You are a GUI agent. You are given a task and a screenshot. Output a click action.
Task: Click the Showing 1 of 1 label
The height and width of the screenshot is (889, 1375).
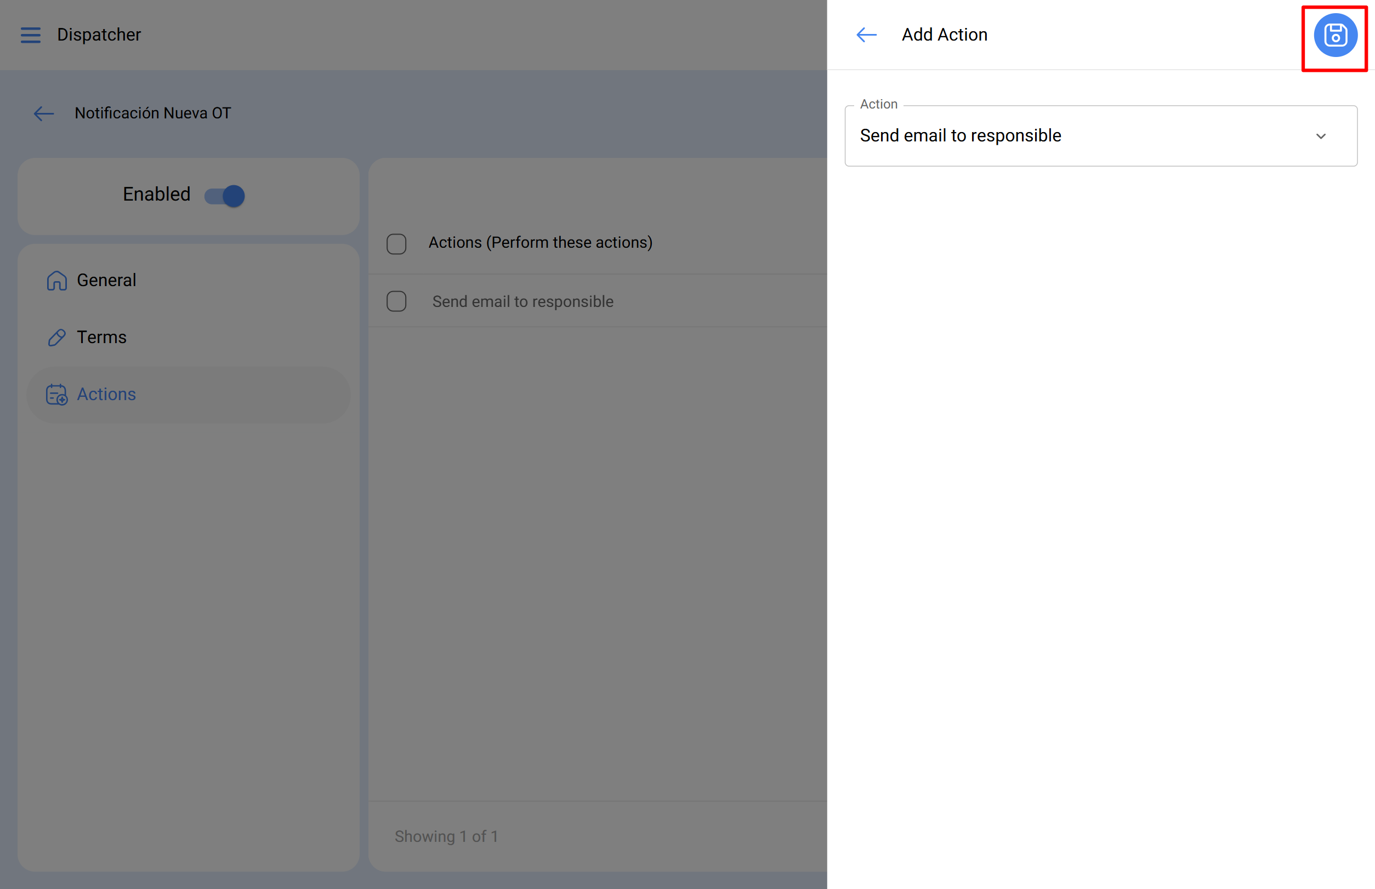[446, 836]
